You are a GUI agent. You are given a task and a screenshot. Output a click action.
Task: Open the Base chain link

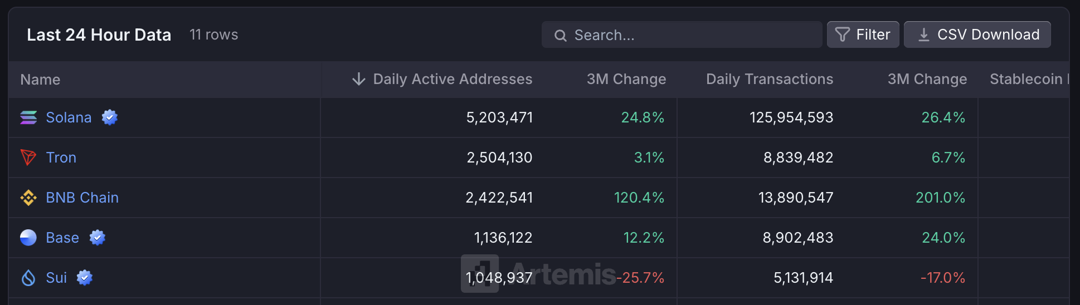pos(62,238)
